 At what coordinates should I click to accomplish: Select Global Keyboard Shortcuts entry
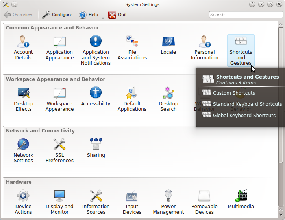pyautogui.click(x=244, y=115)
